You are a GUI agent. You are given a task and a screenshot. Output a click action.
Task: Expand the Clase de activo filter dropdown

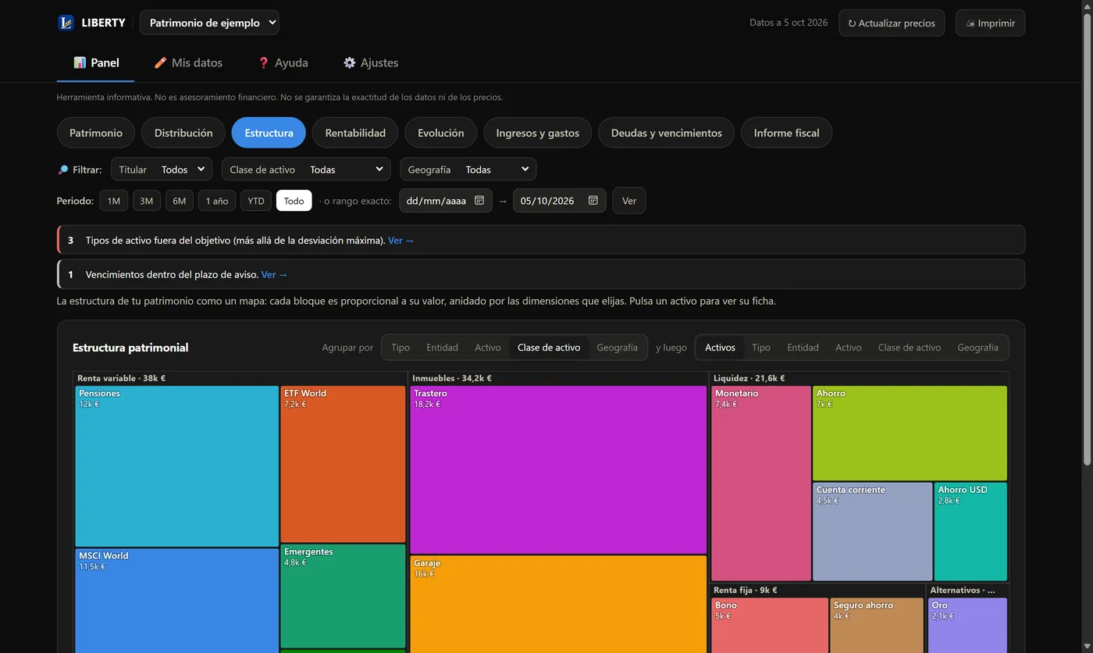(x=307, y=169)
